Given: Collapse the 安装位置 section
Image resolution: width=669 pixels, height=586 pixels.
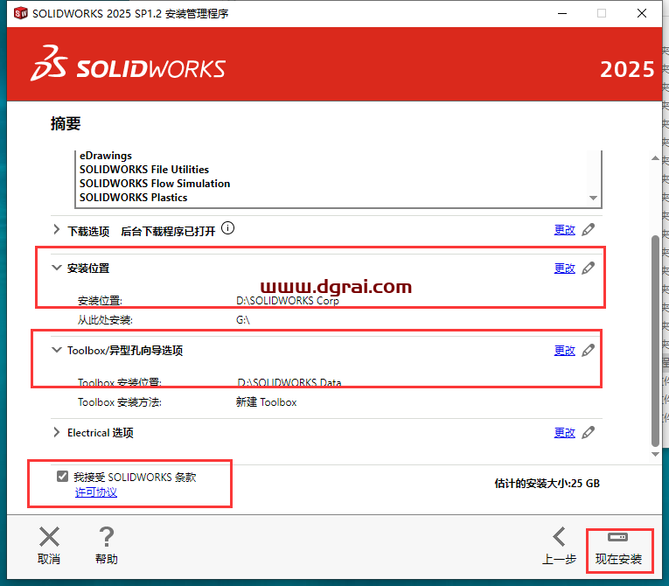Looking at the screenshot, I should coord(56,268).
